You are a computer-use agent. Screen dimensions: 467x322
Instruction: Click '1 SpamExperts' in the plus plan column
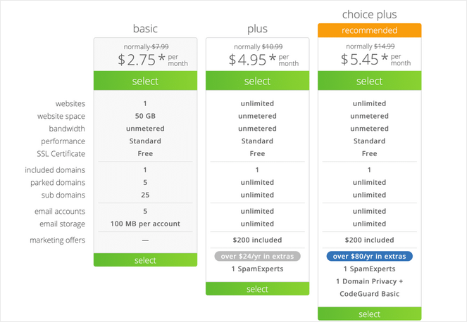257,269
